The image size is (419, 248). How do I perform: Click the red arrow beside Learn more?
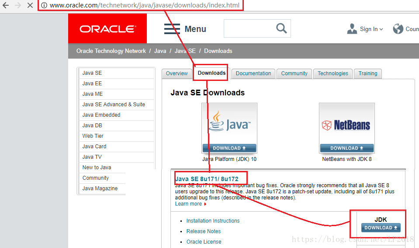tap(205, 204)
